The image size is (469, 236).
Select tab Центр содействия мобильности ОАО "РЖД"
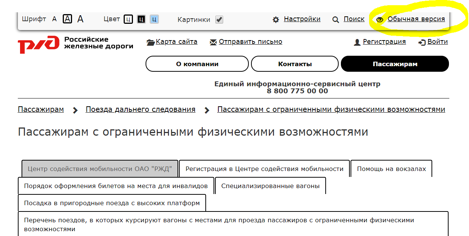[x=100, y=169]
